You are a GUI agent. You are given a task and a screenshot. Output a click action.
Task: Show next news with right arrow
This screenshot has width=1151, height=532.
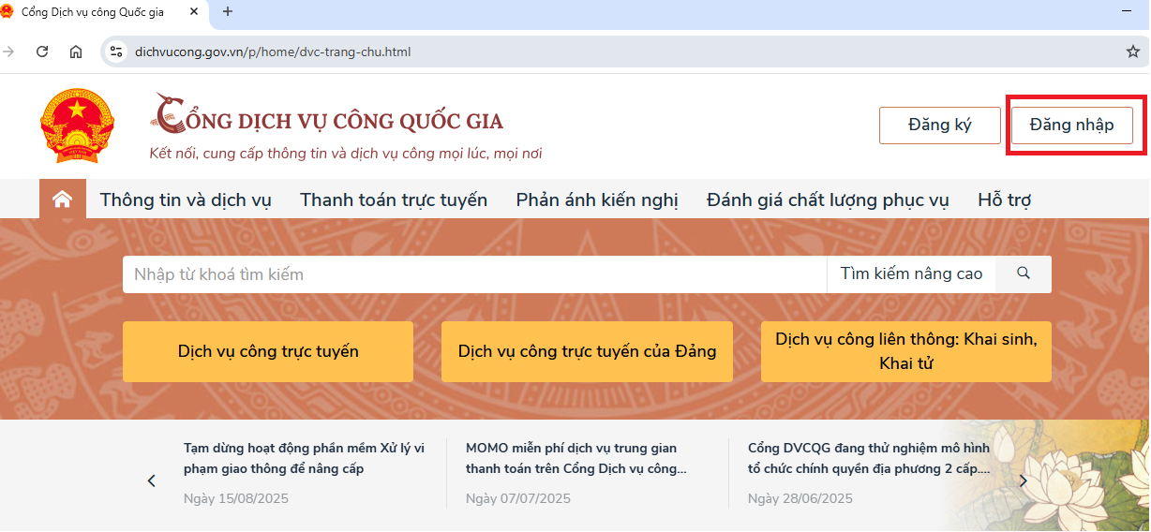1023,480
